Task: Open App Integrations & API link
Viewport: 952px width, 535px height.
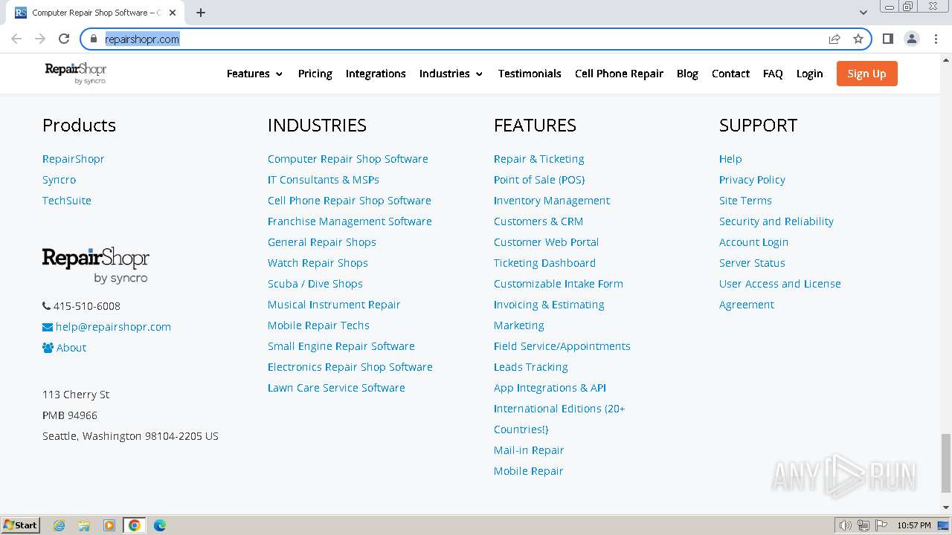Action: coord(550,388)
